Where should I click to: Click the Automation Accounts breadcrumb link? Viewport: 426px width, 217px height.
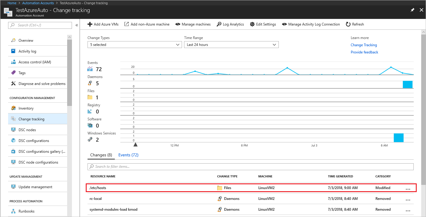[x=38, y=3]
